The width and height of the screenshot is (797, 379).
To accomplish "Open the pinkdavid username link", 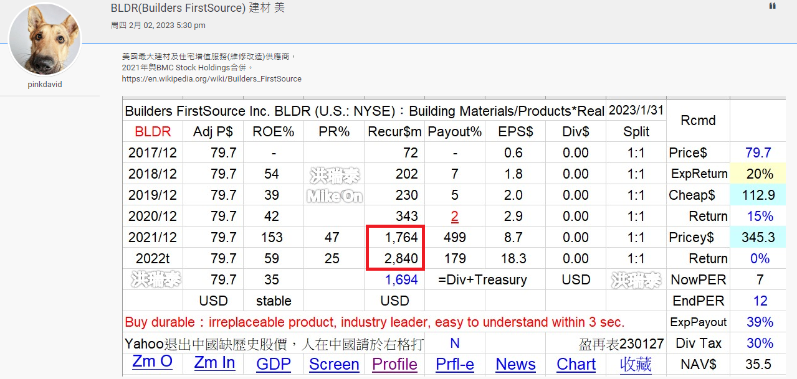I will pyautogui.click(x=45, y=84).
